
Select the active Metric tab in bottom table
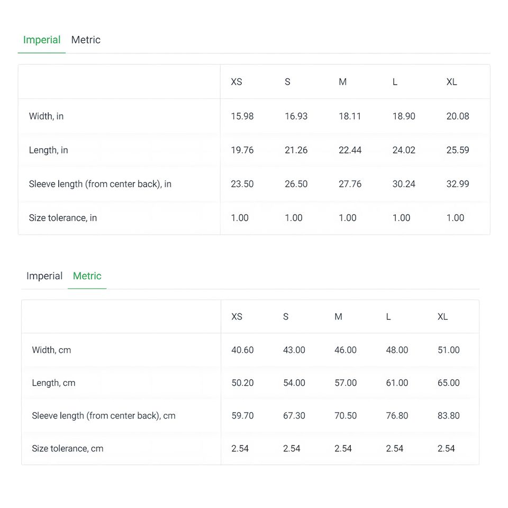tap(87, 276)
